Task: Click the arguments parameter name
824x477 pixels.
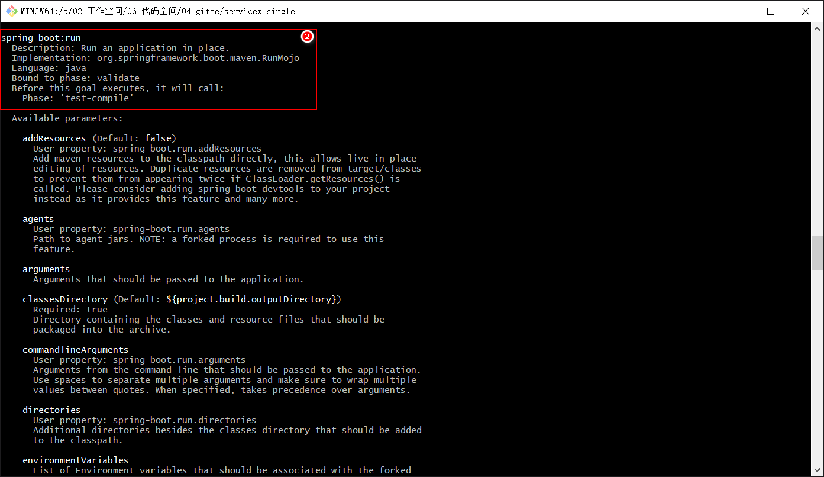Action: pos(46,269)
